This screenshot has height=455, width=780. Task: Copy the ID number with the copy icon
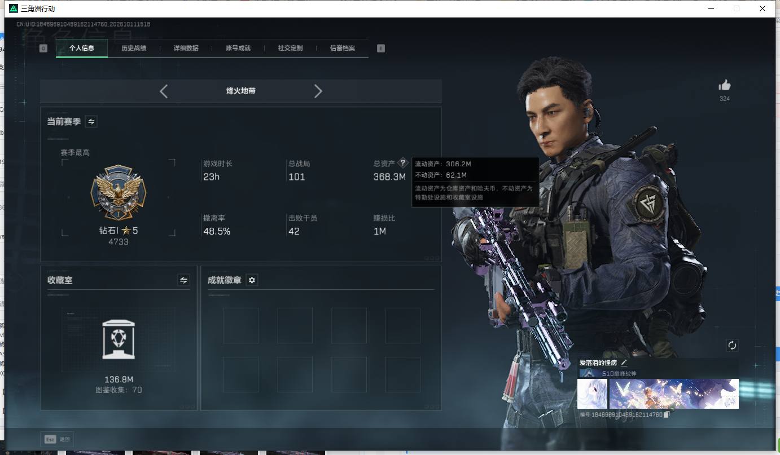(666, 414)
